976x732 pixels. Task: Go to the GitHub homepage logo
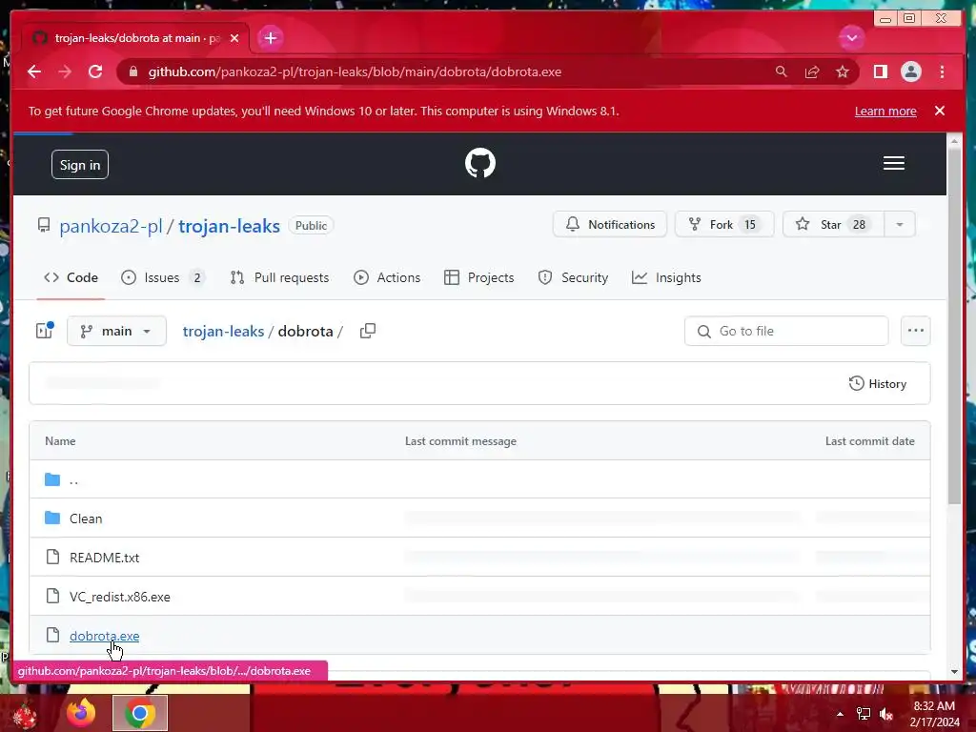(x=480, y=163)
